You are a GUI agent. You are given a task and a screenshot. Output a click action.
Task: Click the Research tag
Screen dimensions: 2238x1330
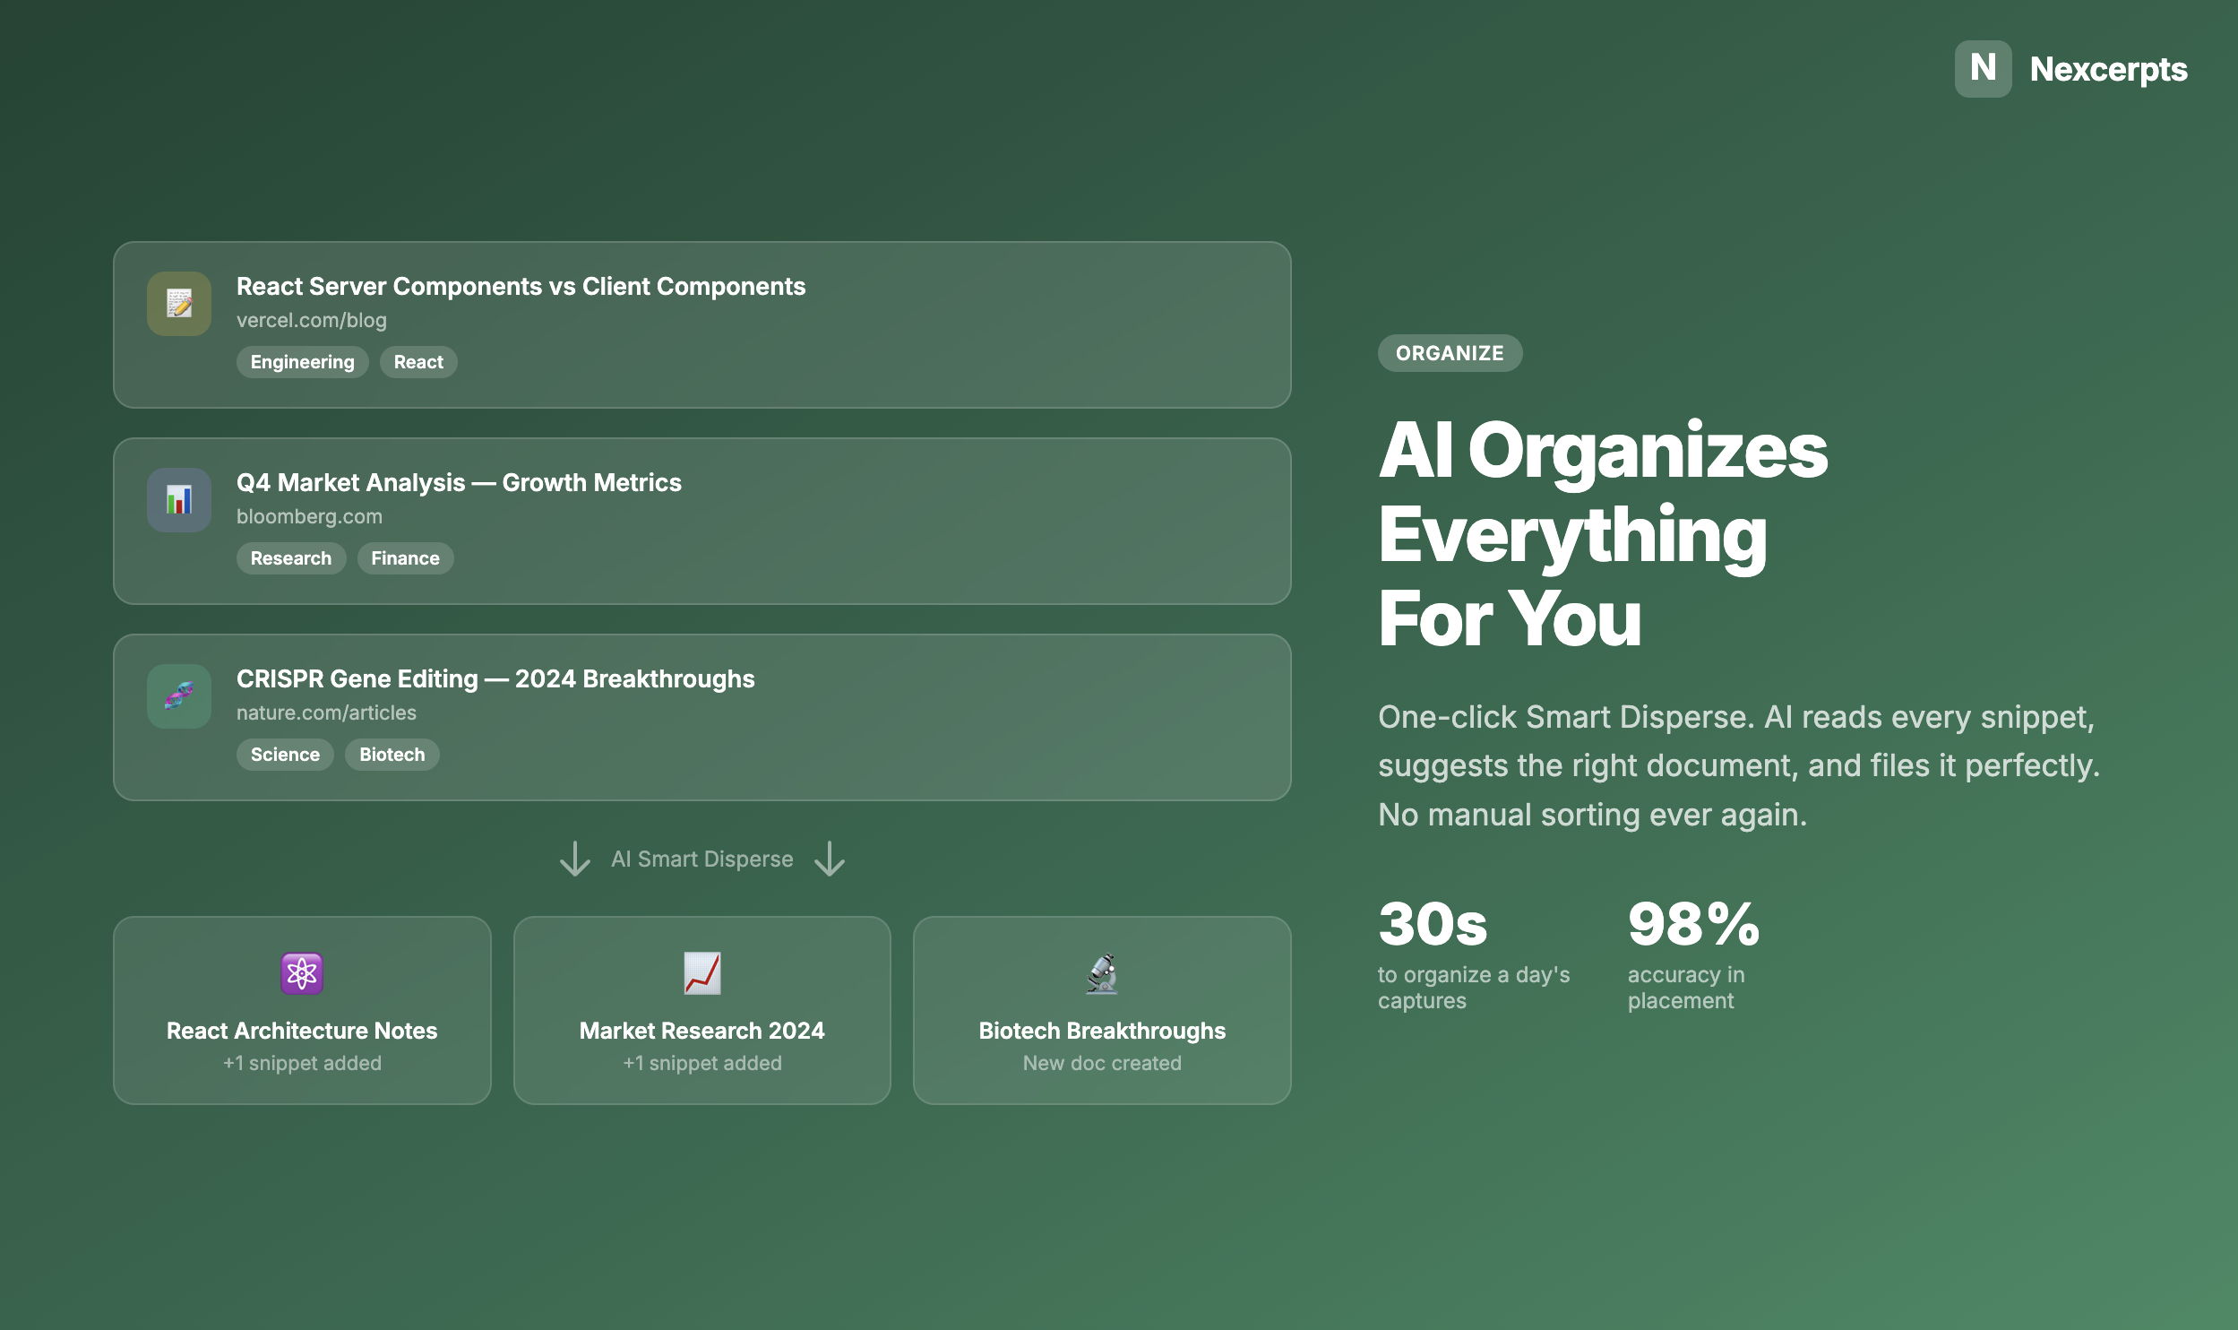290,558
